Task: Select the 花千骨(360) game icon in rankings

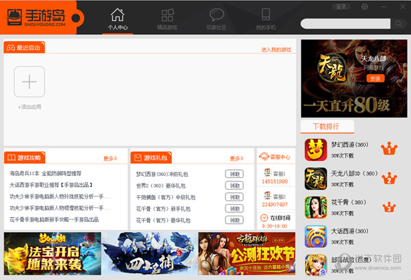Action: point(316,207)
